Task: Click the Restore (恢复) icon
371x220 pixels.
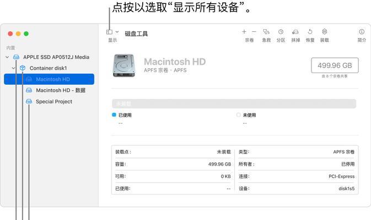Action: [x=310, y=32]
